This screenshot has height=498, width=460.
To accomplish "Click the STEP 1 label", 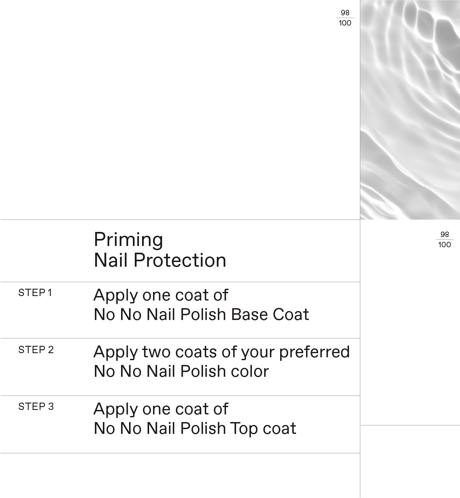I will pos(35,293).
